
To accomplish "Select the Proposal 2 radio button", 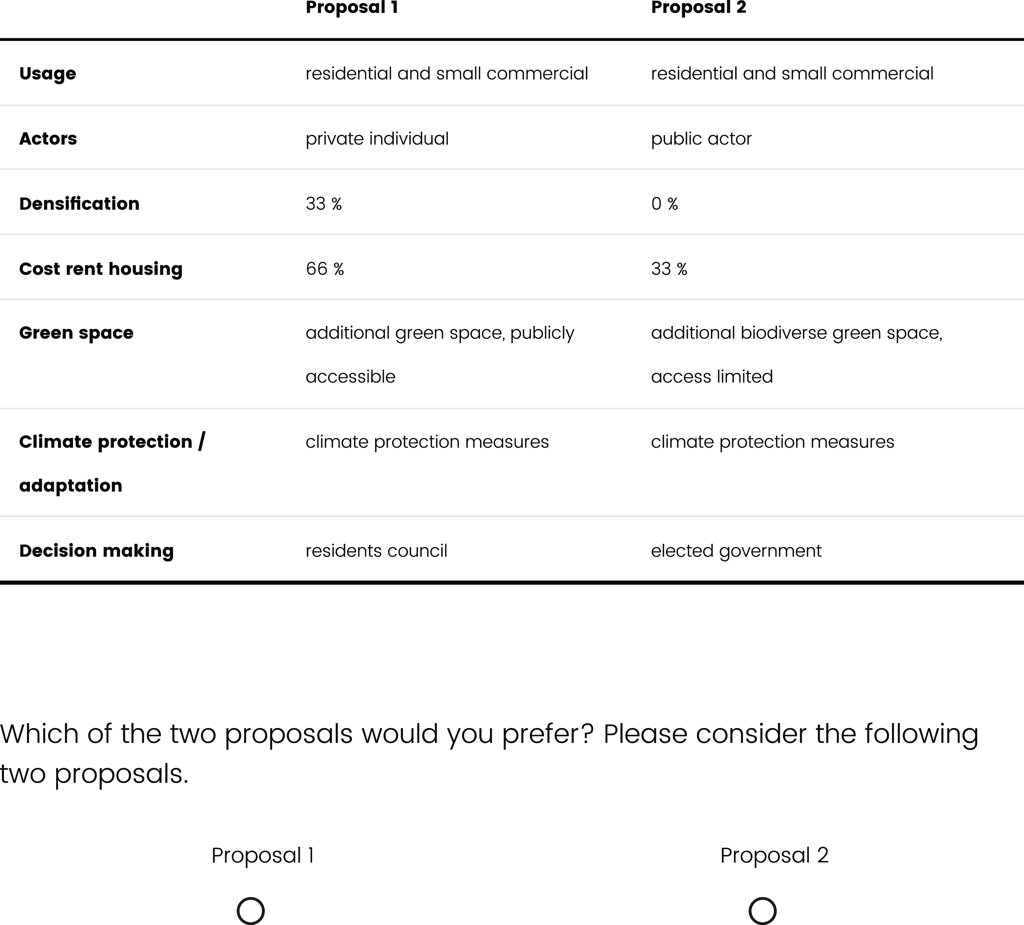I will point(762,911).
